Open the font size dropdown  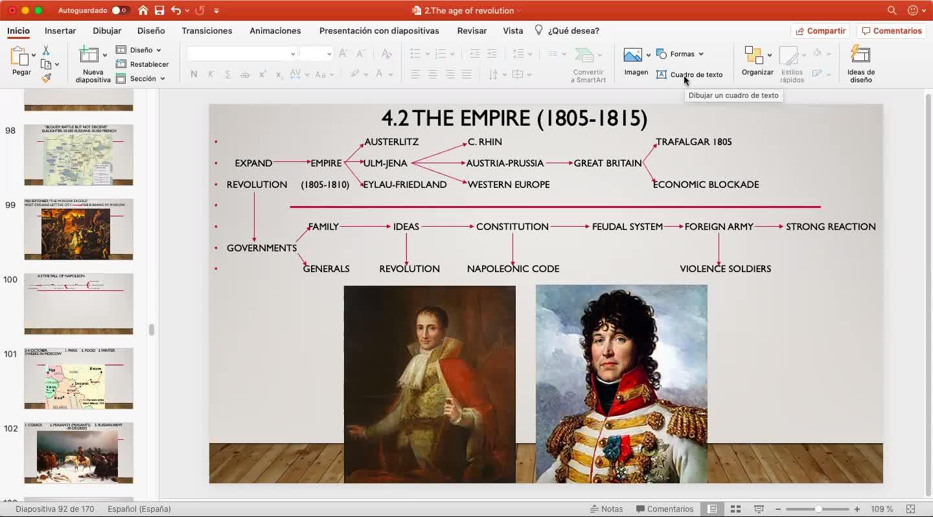click(329, 54)
